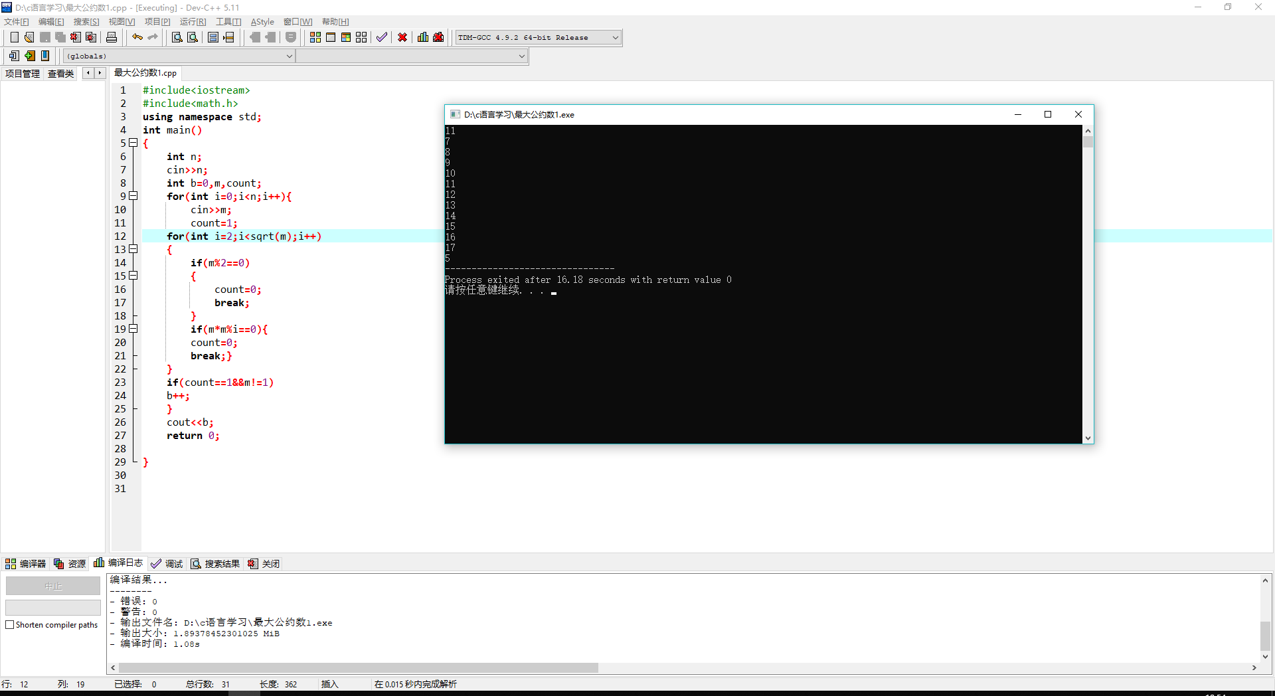Open the AStyle menu
1275x696 pixels.
click(x=262, y=22)
